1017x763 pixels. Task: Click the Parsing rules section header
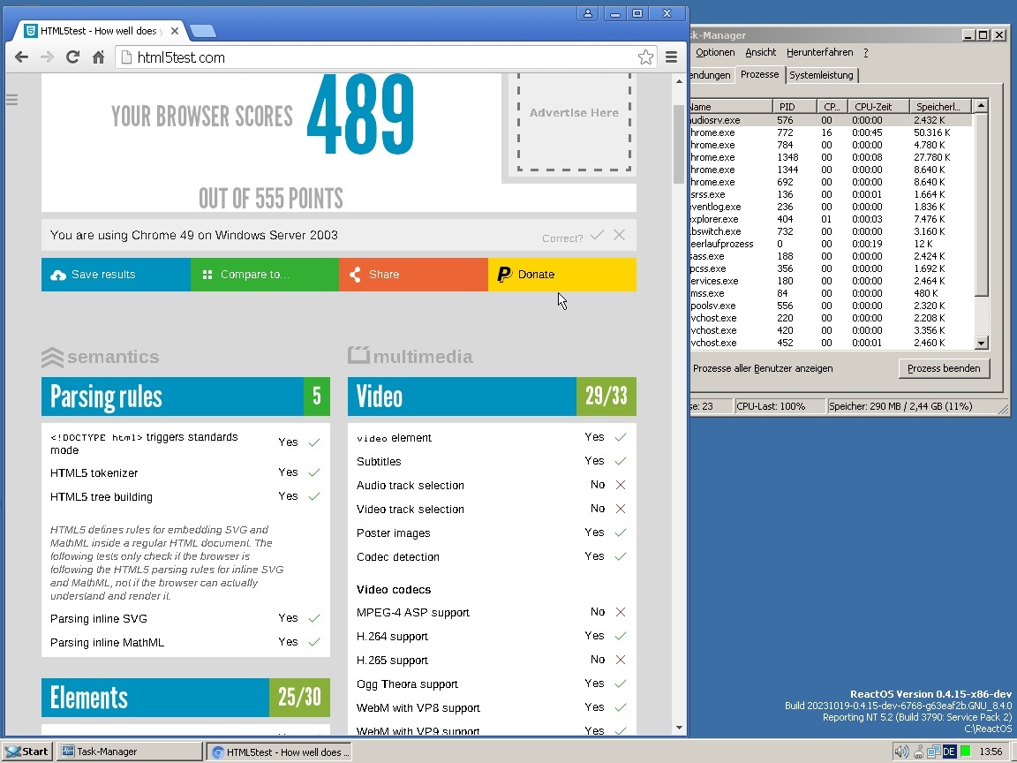(x=185, y=397)
